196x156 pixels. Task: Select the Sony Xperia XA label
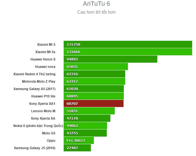43,118
